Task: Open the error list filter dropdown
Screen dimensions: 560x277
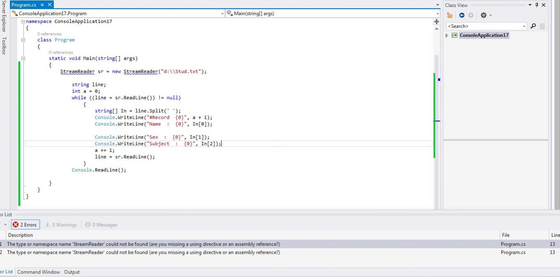Action: (5, 225)
